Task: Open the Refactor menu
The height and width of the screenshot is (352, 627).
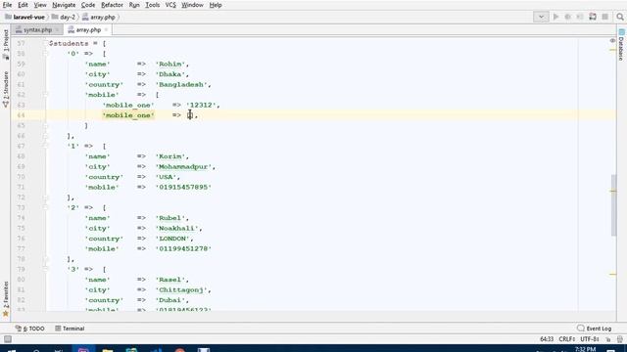Action: (x=112, y=5)
